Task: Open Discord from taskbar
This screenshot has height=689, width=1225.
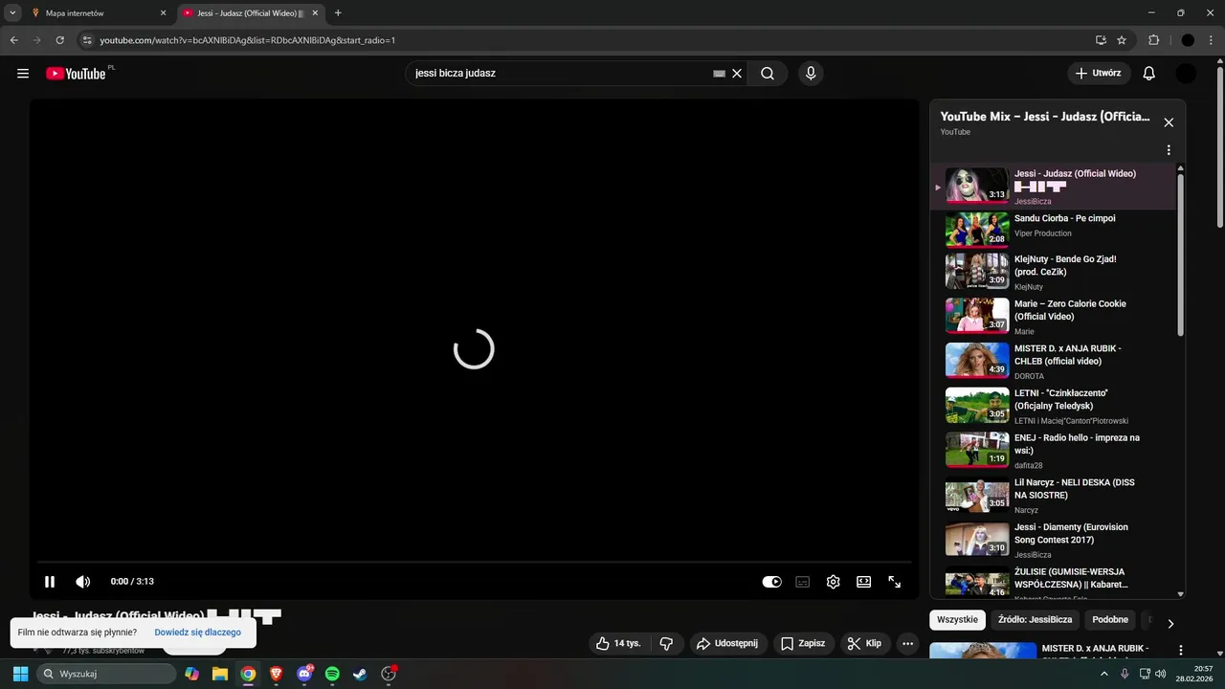Action: click(304, 674)
